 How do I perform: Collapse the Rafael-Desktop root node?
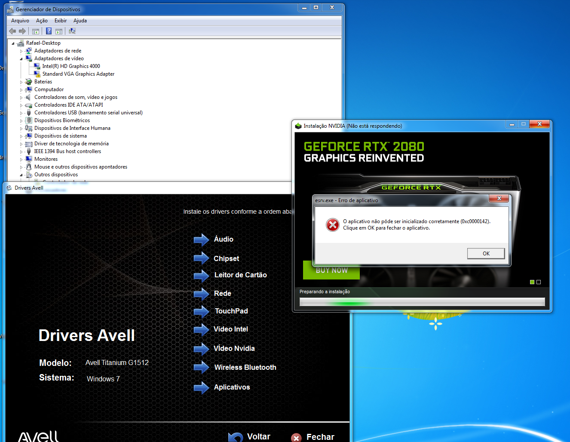[x=13, y=43]
